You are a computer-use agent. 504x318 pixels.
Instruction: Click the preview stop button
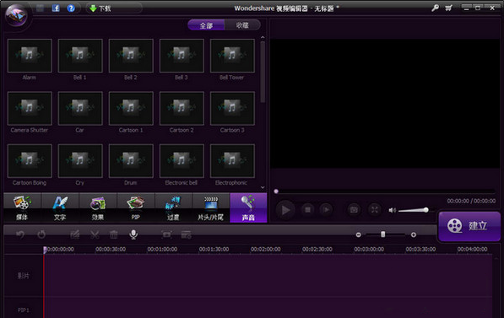pyautogui.click(x=307, y=210)
